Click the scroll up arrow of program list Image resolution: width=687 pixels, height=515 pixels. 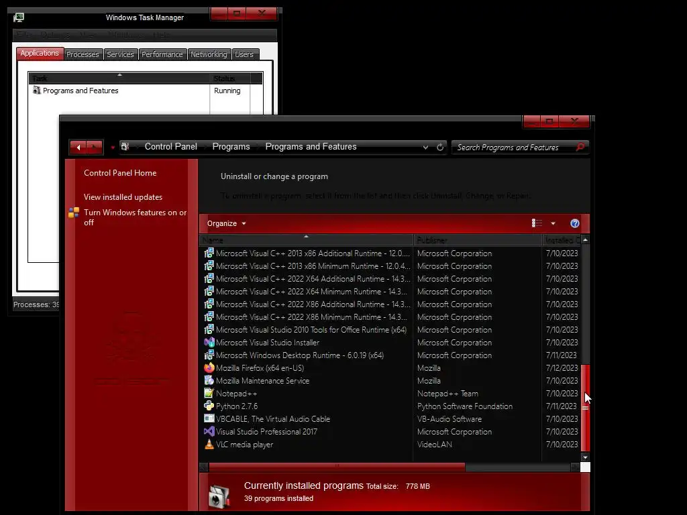click(x=585, y=239)
